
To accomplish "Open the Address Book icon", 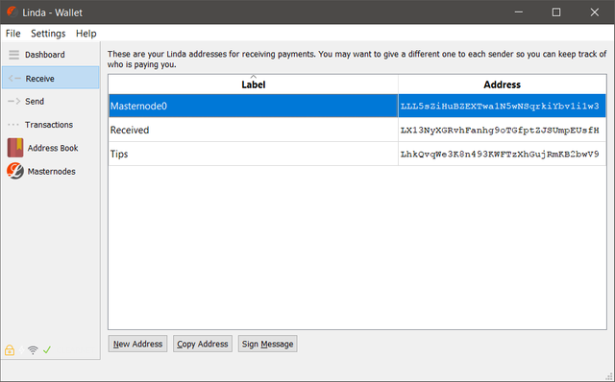I will tap(15, 148).
